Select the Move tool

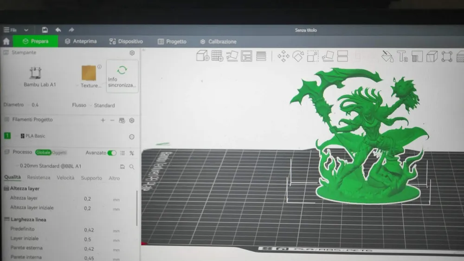[x=283, y=56]
